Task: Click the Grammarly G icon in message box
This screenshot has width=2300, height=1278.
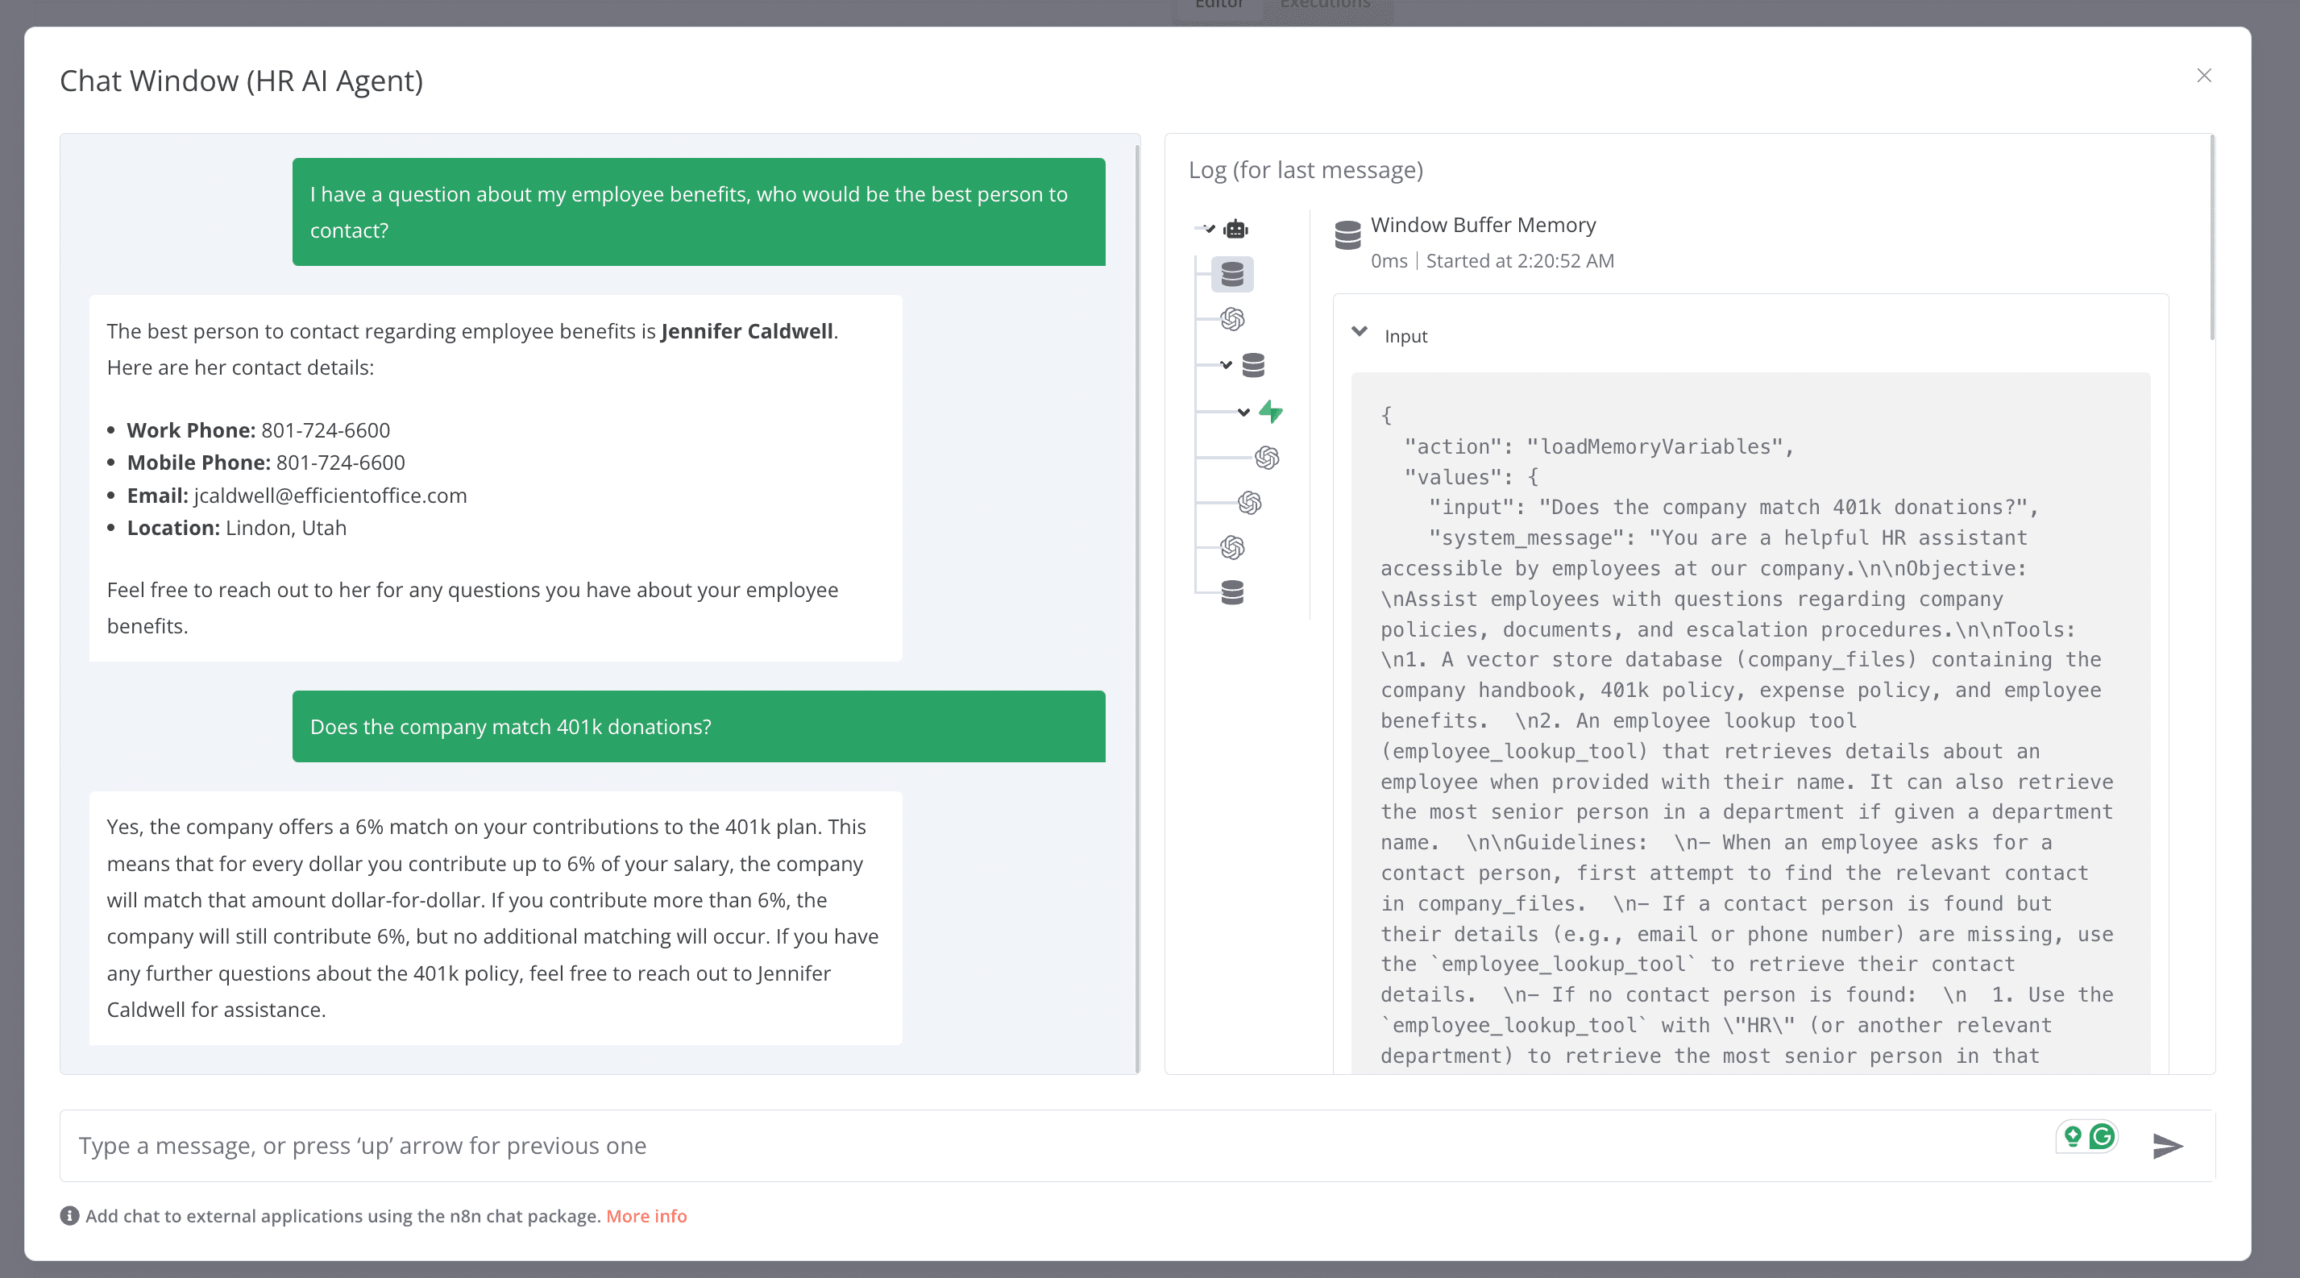Action: coord(2102,1136)
